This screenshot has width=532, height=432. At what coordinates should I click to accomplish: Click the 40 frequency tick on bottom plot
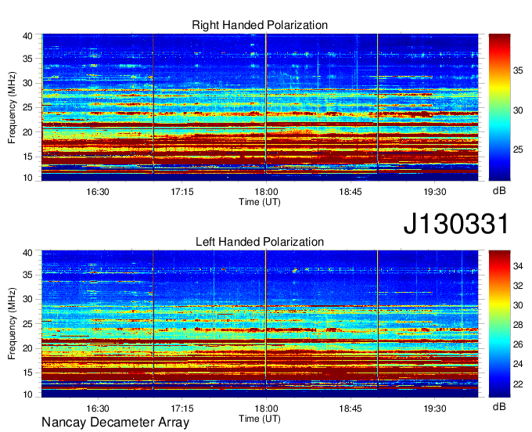(x=27, y=253)
